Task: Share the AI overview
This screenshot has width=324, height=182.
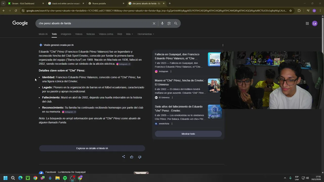Action: click(x=124, y=157)
